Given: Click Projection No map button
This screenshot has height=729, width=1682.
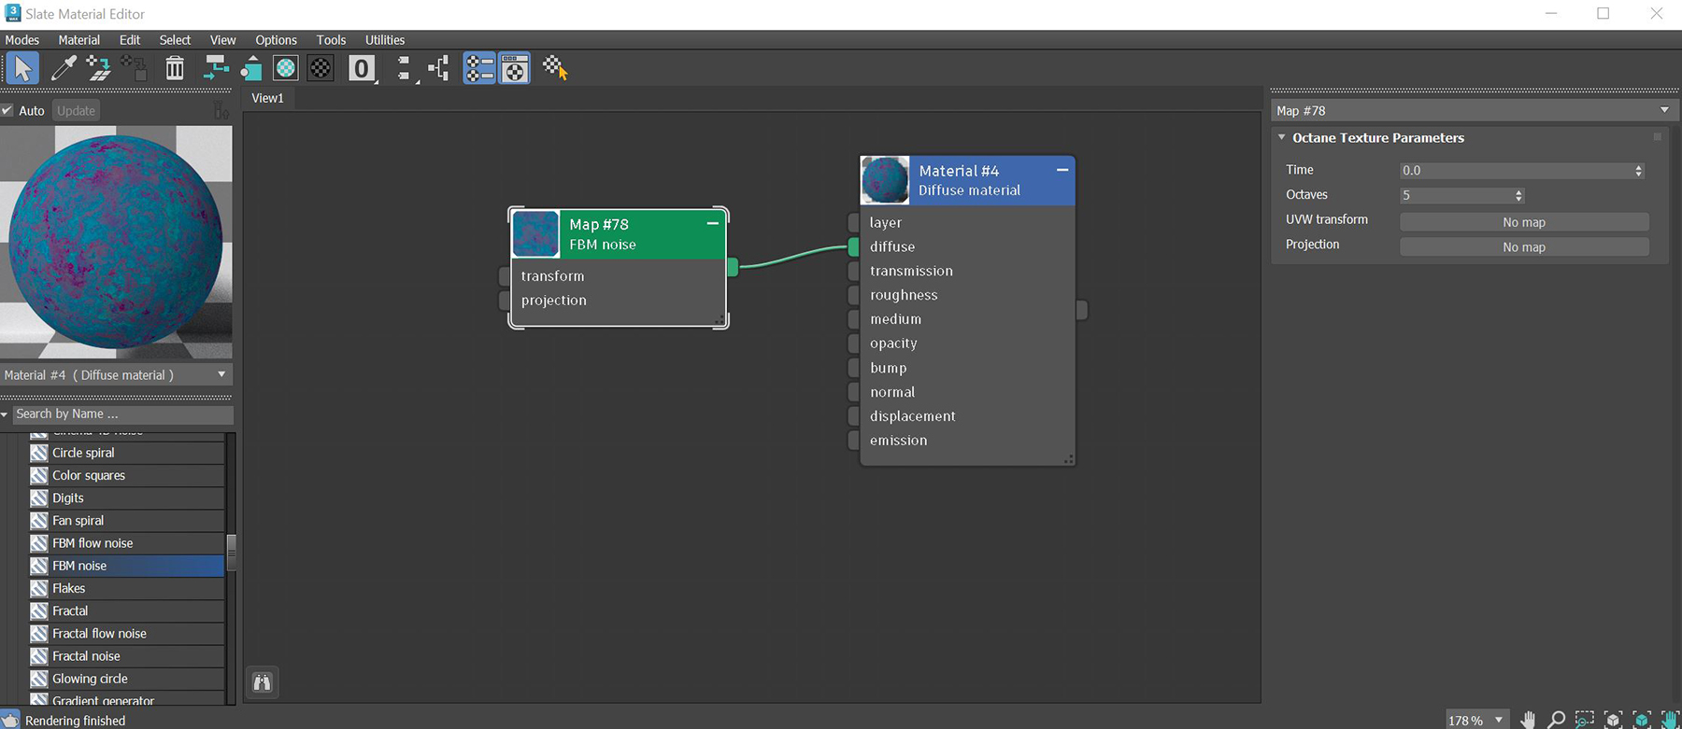Looking at the screenshot, I should tap(1524, 247).
